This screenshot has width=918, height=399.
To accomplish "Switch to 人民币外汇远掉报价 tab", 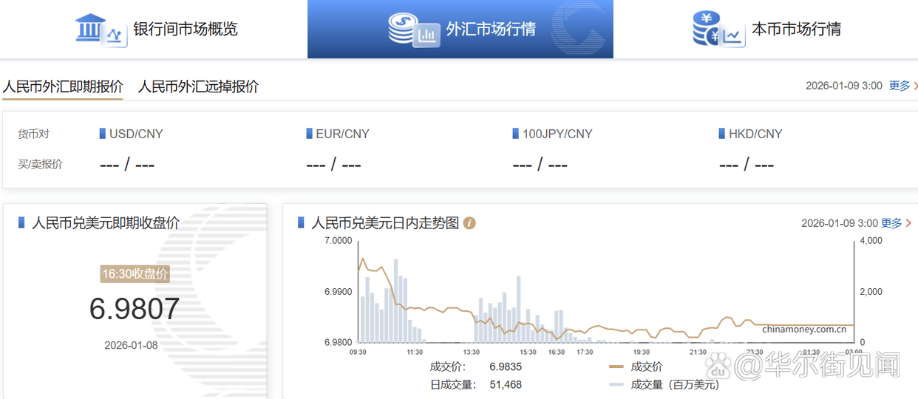I will click(198, 86).
